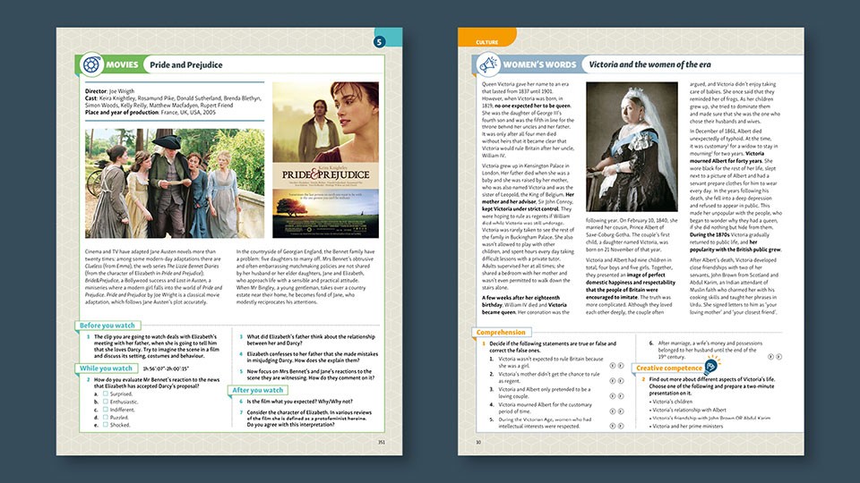Viewport: 860px width, 483px height.
Task: Tick the Shocked checkbox
Action: point(106,424)
